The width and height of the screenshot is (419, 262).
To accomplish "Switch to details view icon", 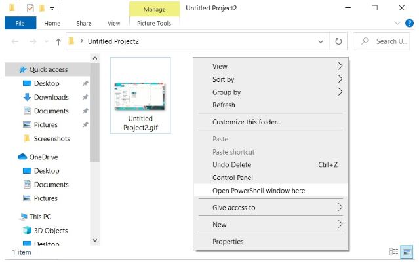I will pyautogui.click(x=394, y=252).
